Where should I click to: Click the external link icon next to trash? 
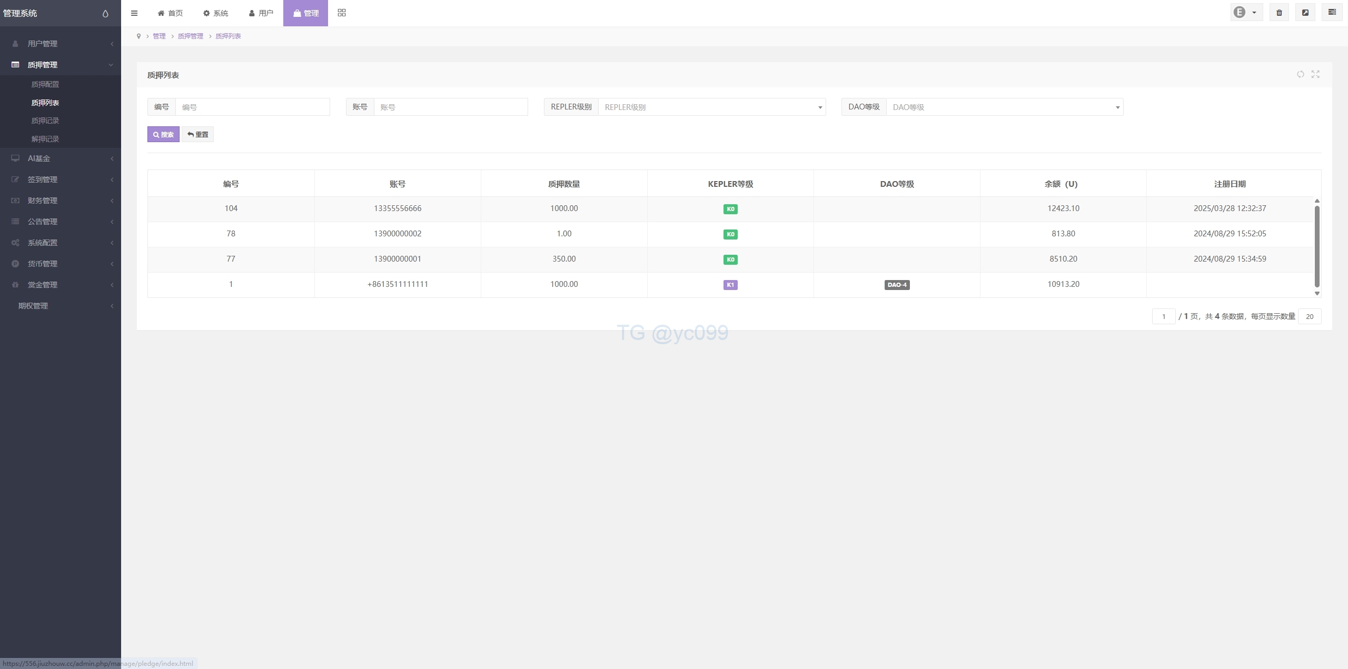[1305, 13]
